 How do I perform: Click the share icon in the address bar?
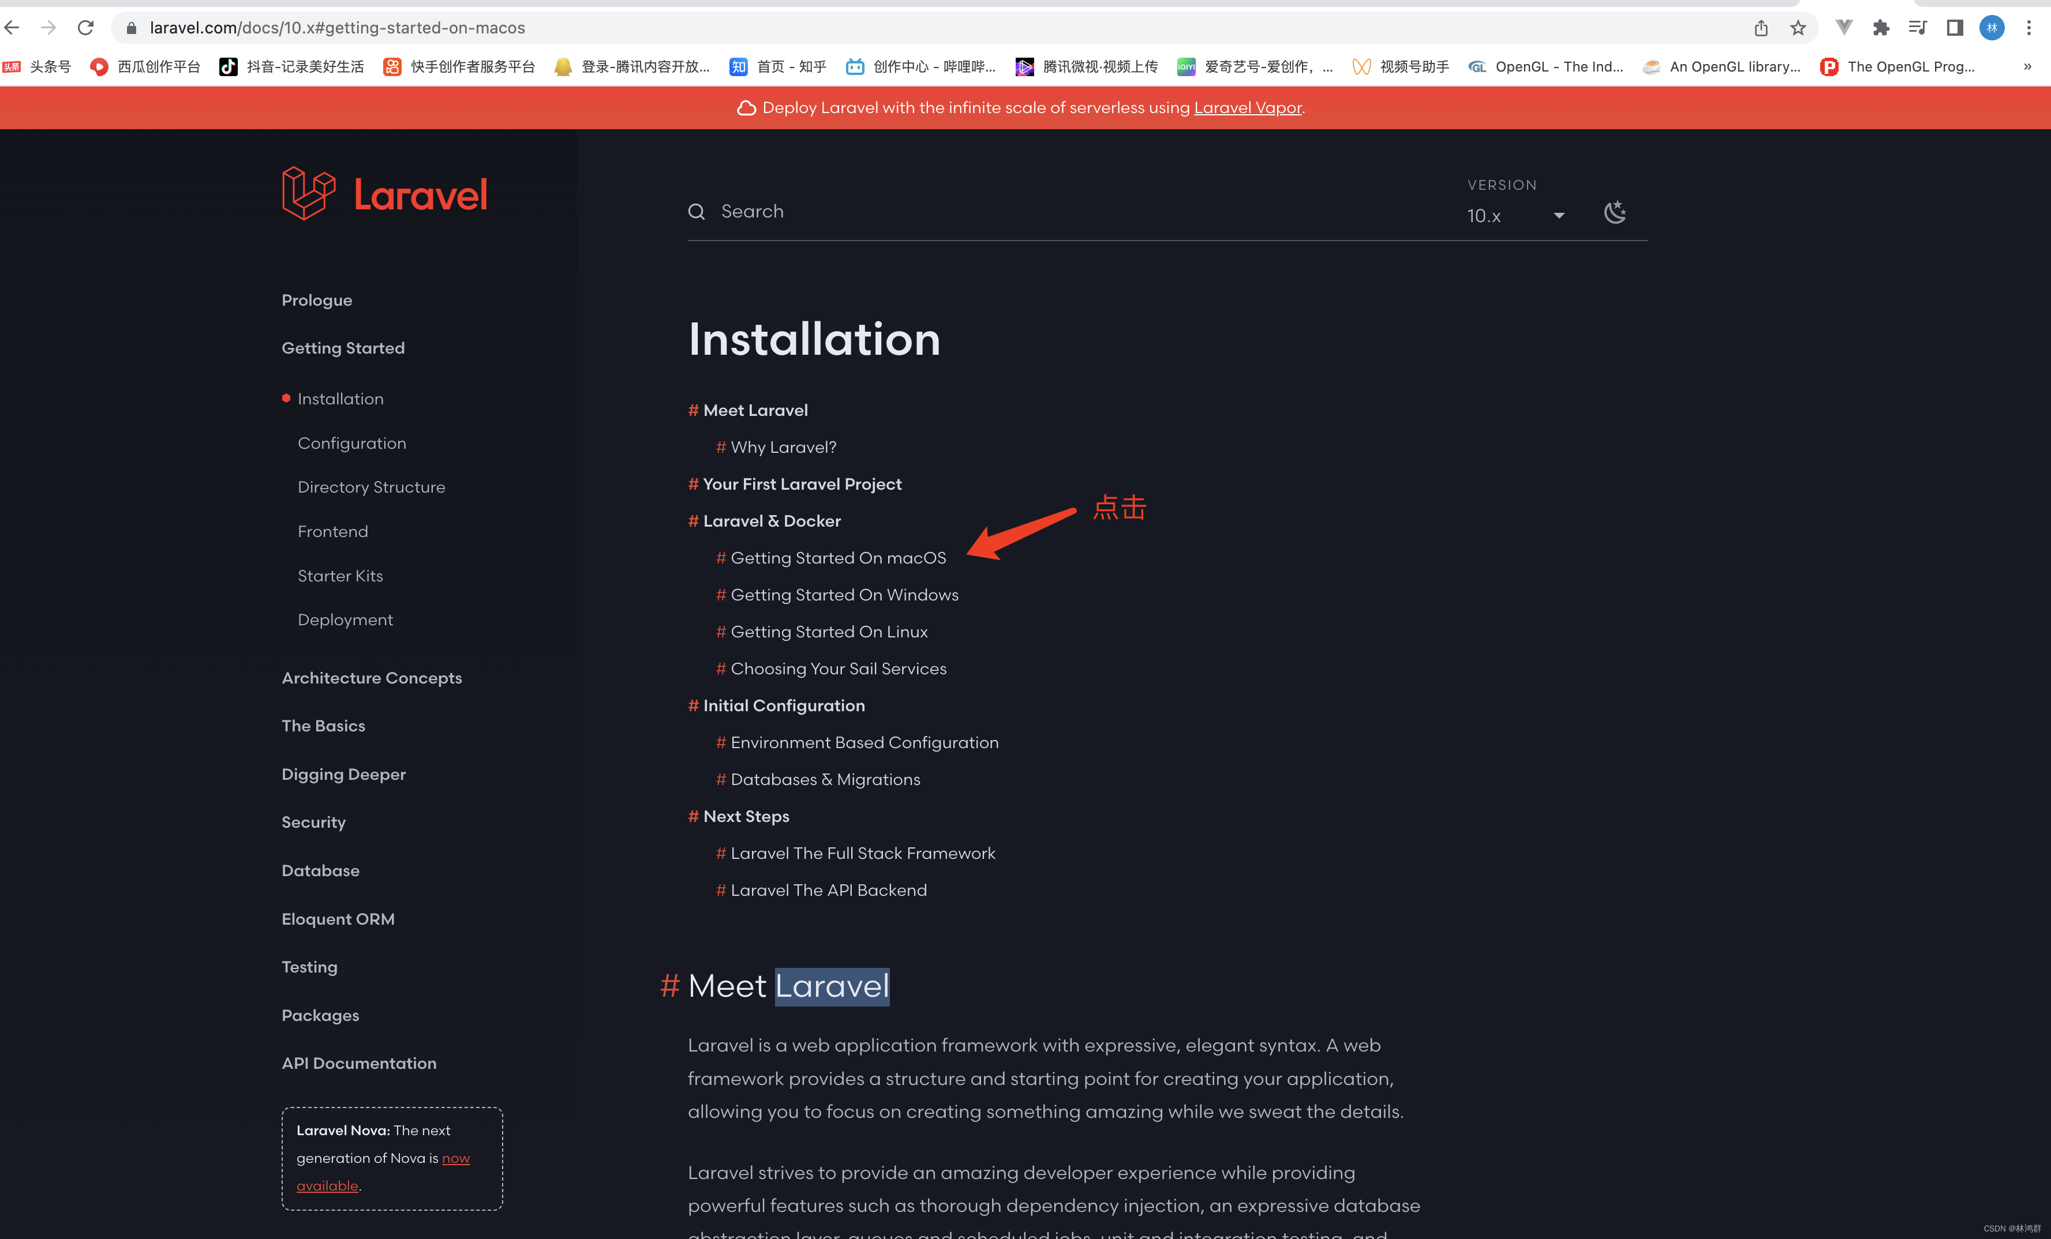coord(1760,28)
